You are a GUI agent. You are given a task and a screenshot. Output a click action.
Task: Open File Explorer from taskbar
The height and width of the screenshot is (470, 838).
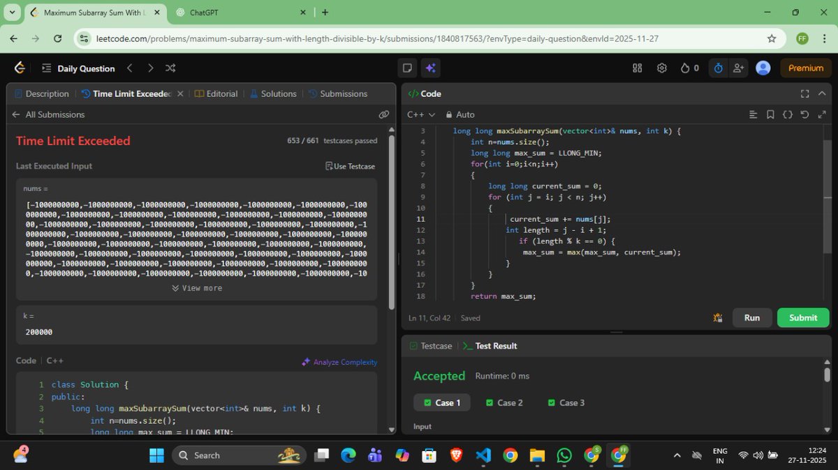point(537,455)
